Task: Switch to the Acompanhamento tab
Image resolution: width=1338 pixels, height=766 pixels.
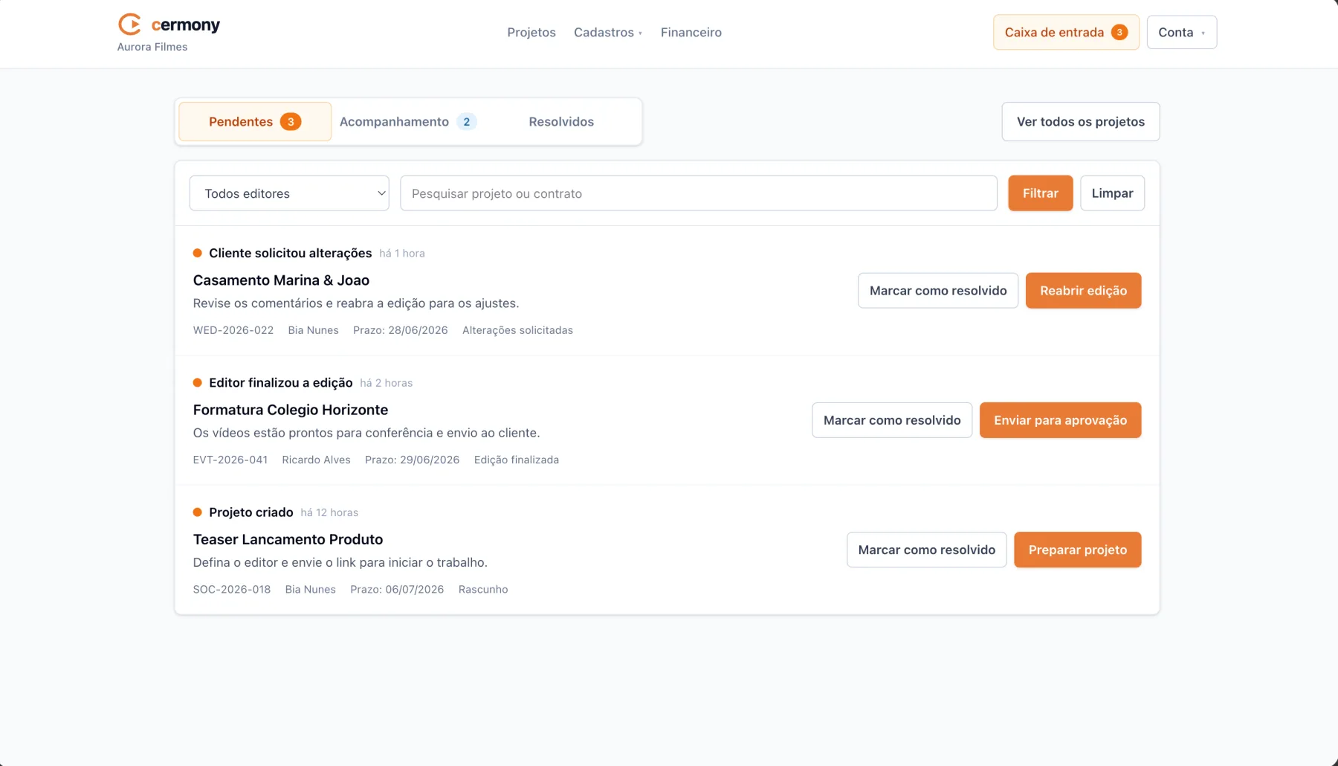Action: coord(408,122)
